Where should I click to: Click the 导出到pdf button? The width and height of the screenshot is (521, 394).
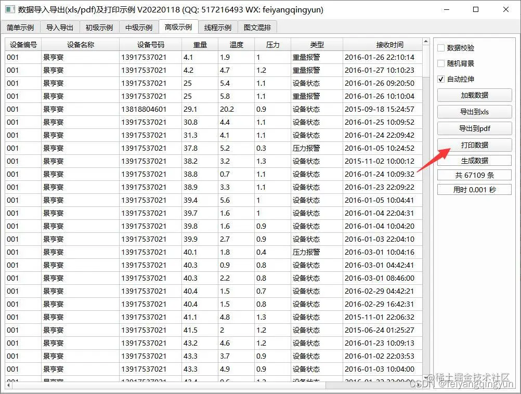(x=475, y=128)
